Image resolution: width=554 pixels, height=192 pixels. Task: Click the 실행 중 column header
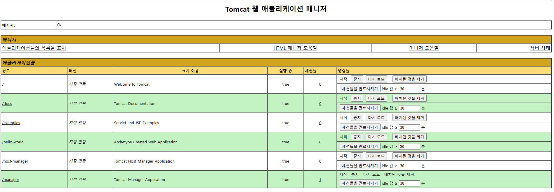point(286,71)
